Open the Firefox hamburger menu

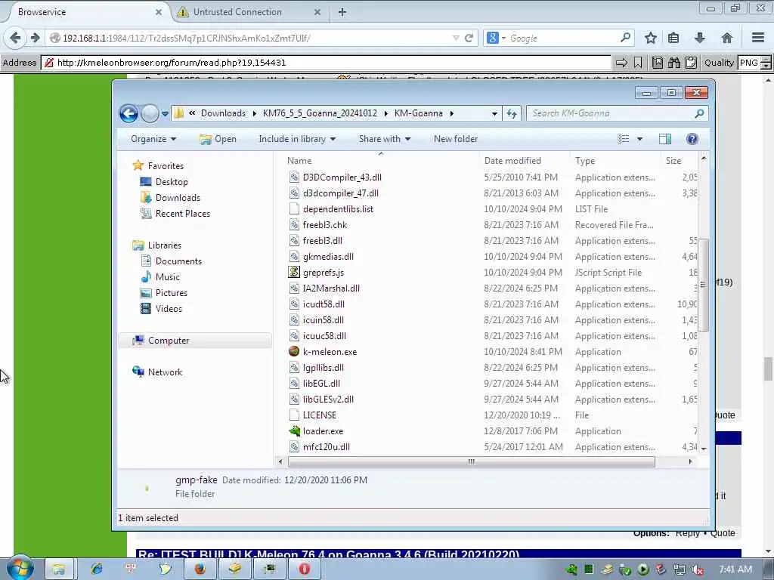coord(758,38)
